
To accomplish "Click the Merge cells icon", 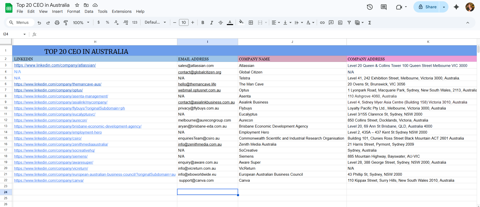I will pyautogui.click(x=260, y=23).
